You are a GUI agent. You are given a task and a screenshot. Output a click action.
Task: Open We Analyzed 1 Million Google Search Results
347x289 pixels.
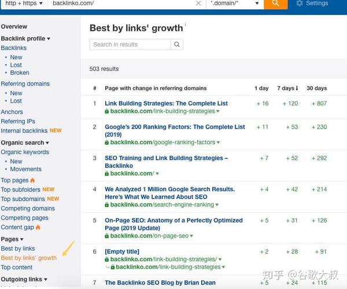tap(170, 193)
